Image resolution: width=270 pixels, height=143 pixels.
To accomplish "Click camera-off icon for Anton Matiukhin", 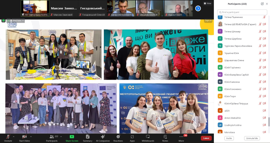I will click(264, 118).
